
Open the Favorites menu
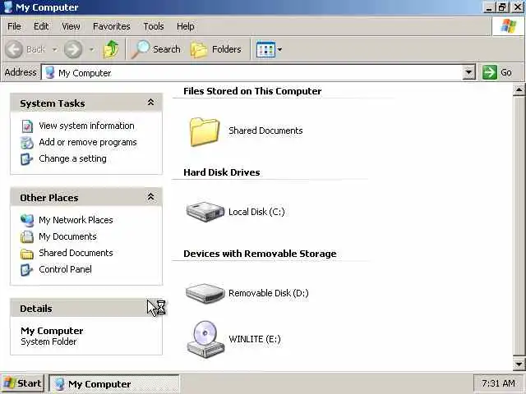point(112,26)
